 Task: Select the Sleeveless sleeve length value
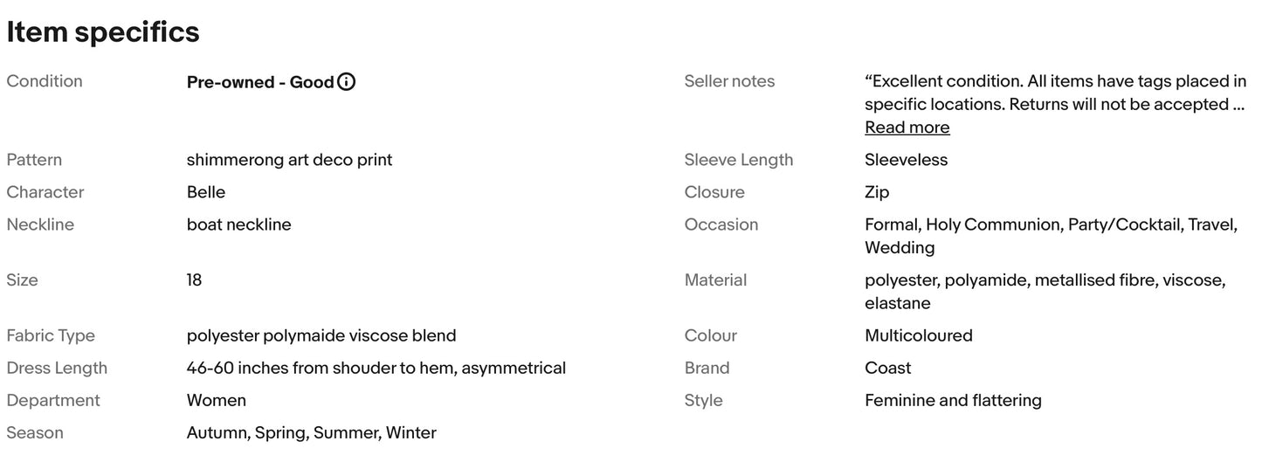(906, 160)
